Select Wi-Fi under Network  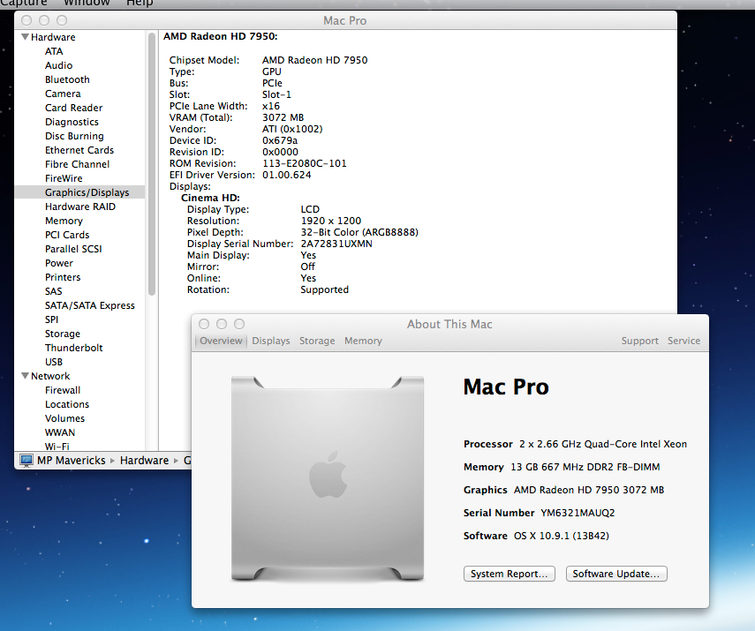tap(57, 447)
